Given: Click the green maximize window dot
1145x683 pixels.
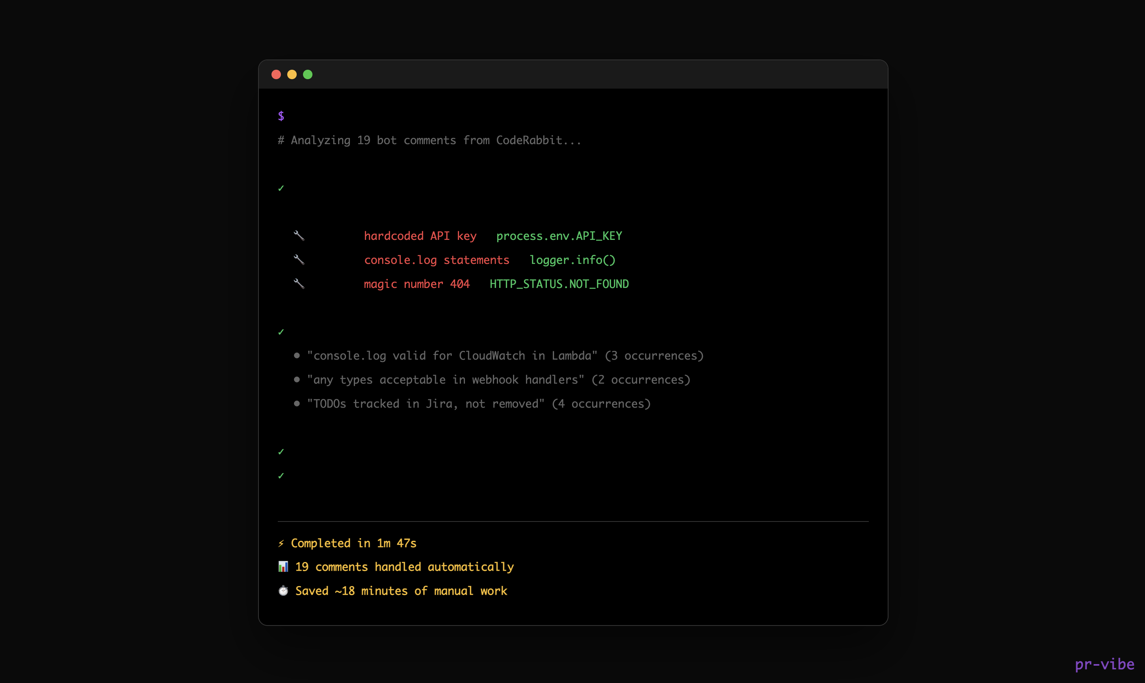Looking at the screenshot, I should (308, 74).
